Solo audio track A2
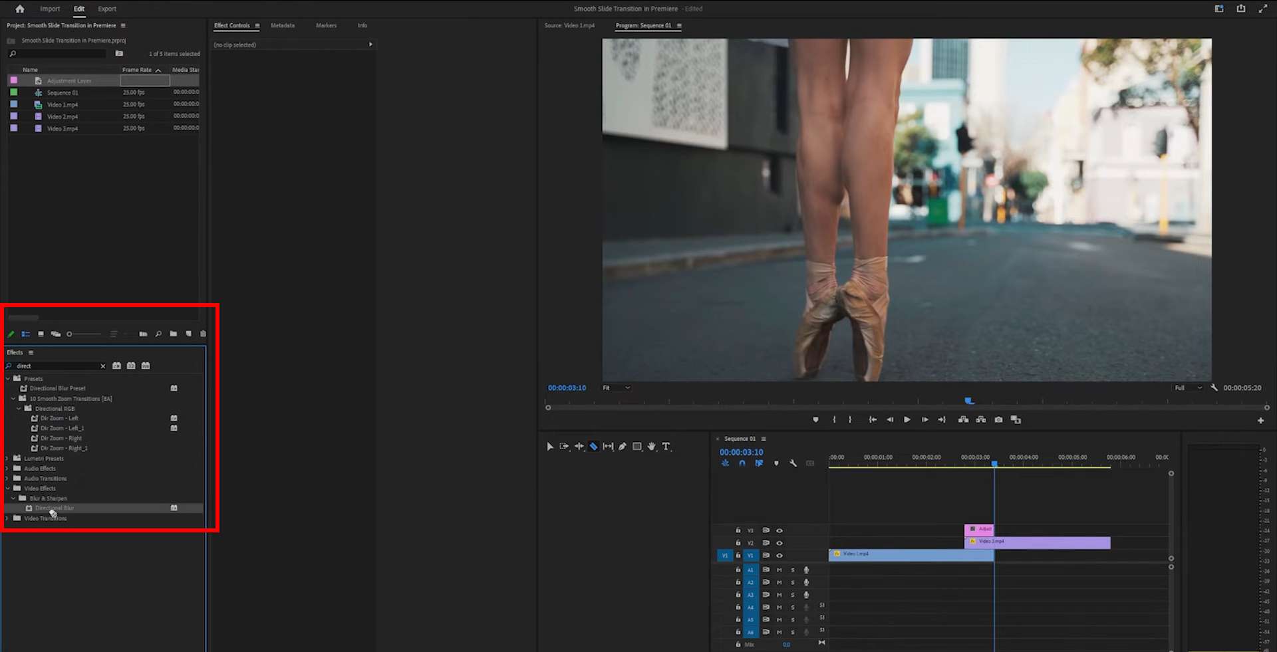This screenshot has height=652, width=1277. coord(792,582)
